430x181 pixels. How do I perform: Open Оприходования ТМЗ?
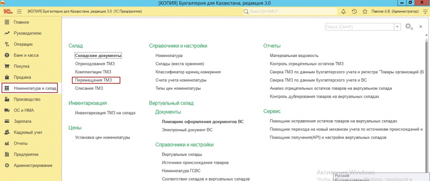tap(95, 64)
